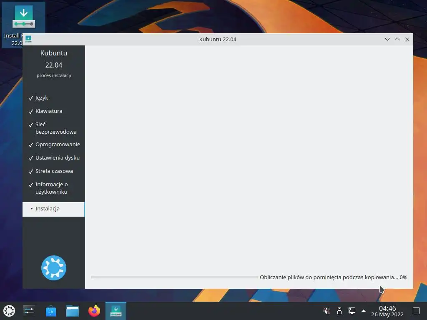Click the Show Desktop button
427x320 pixels.
point(416,311)
